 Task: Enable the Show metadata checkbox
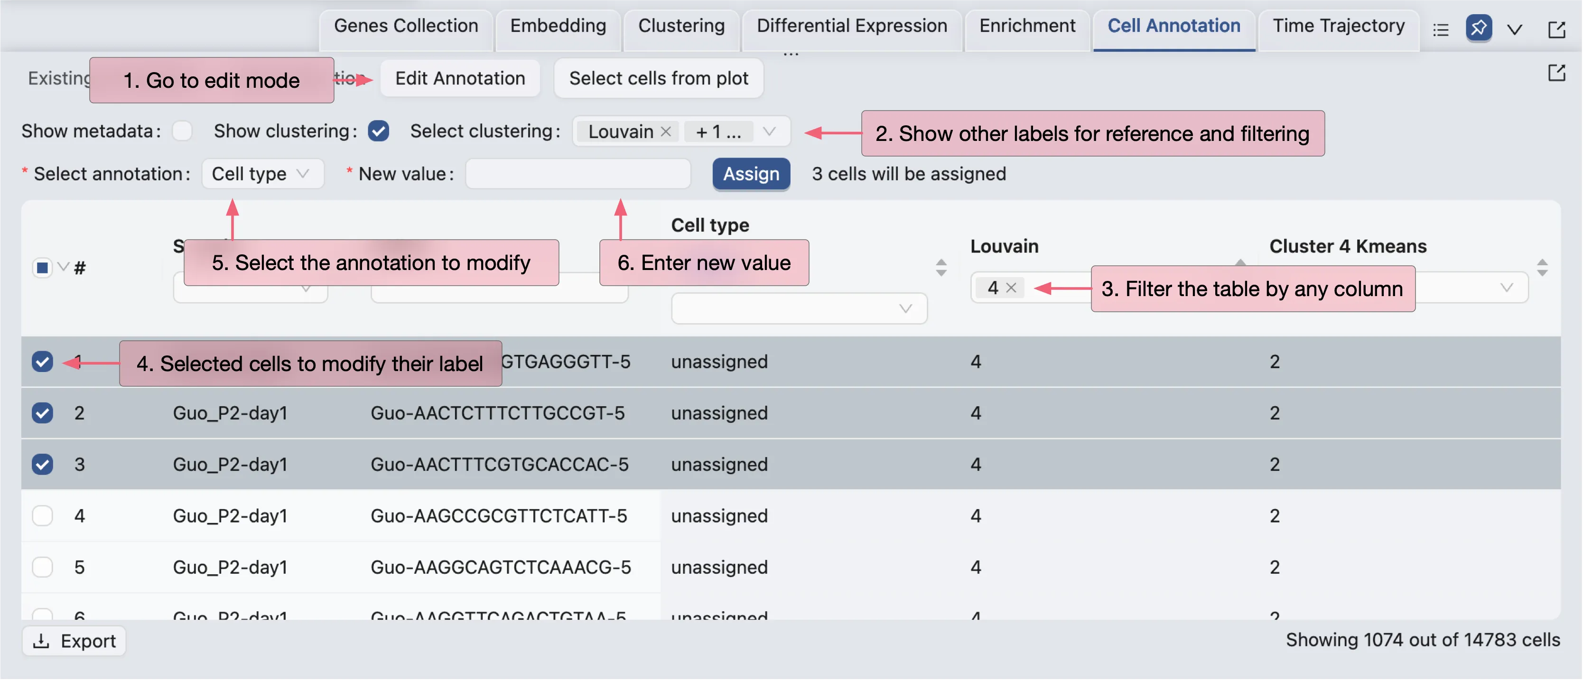coord(182,131)
